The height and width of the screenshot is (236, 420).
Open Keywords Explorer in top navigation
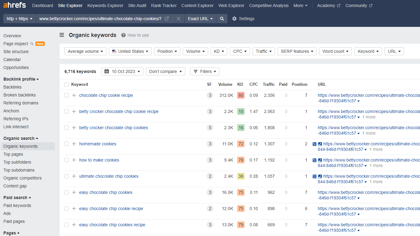pyautogui.click(x=105, y=5)
